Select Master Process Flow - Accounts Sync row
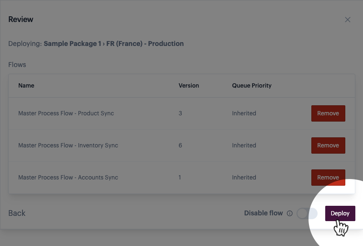The width and height of the screenshot is (363, 246). coord(68,178)
